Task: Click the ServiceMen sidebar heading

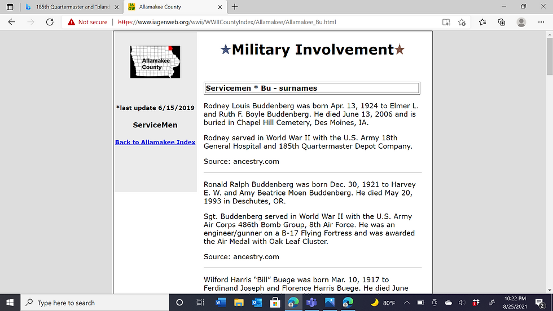Action: (x=155, y=125)
